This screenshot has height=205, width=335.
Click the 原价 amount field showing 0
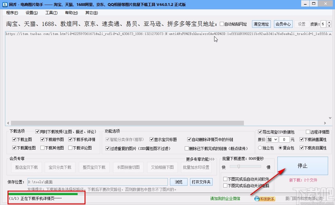(284, 140)
